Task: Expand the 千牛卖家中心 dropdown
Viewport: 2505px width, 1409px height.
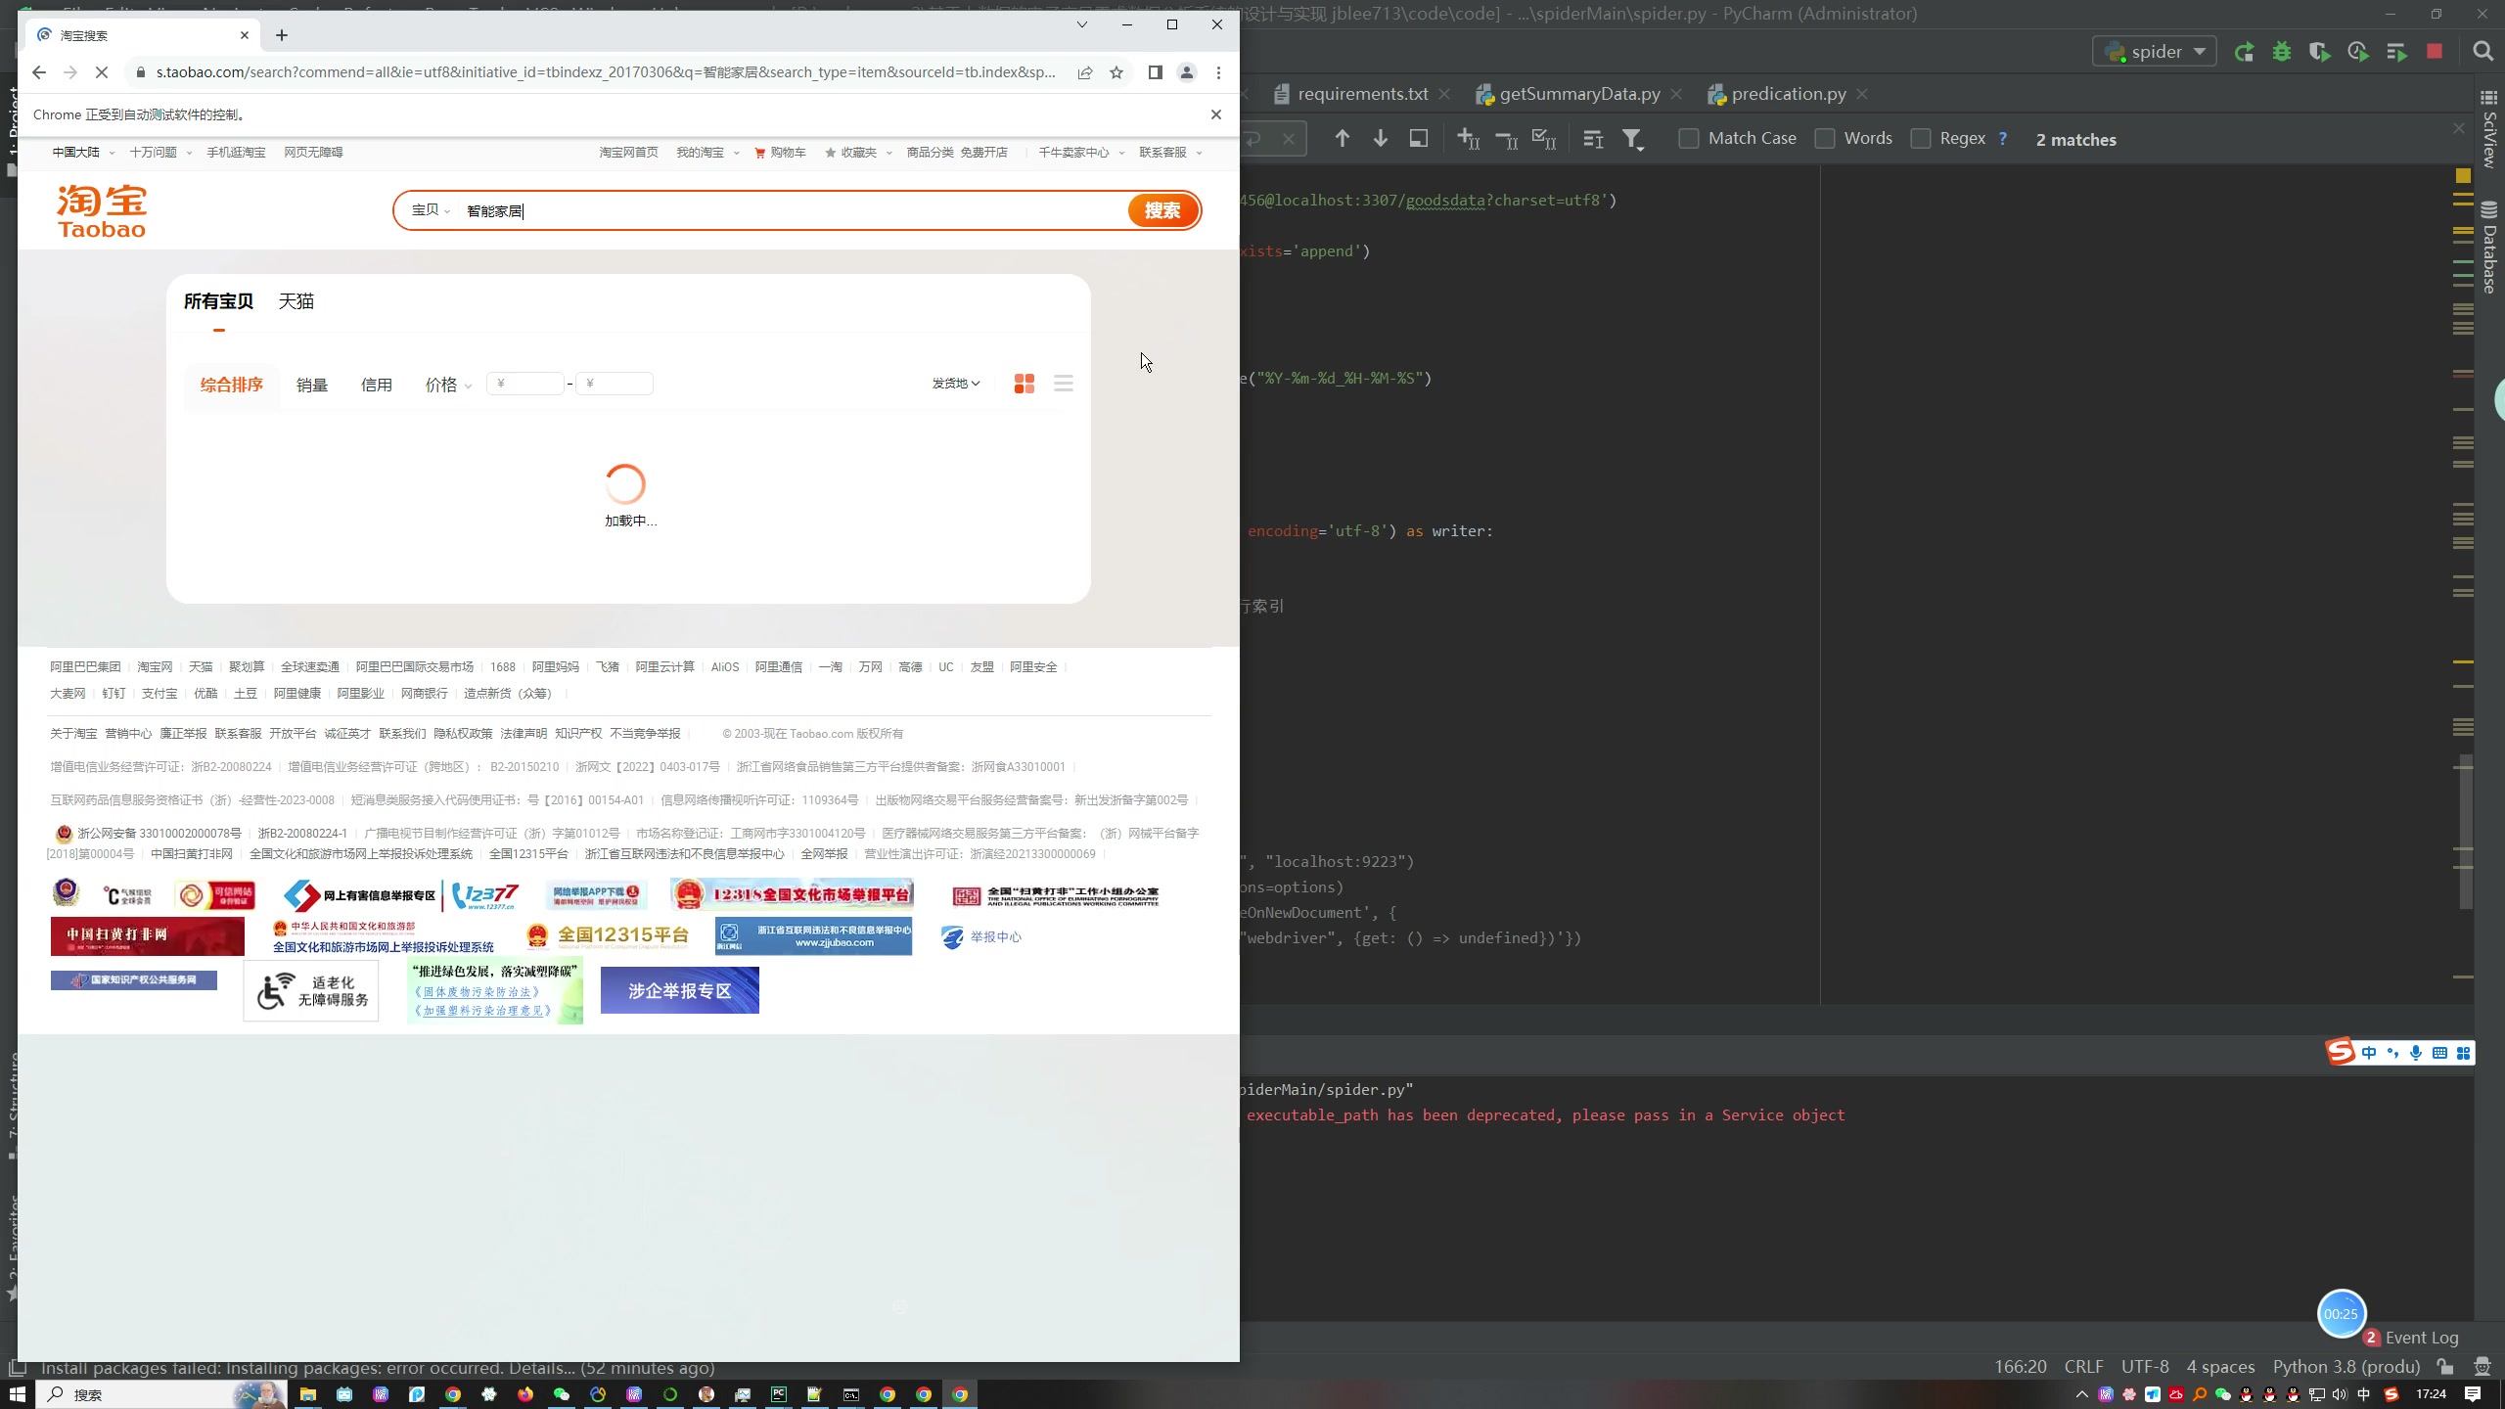Action: coord(1081,153)
